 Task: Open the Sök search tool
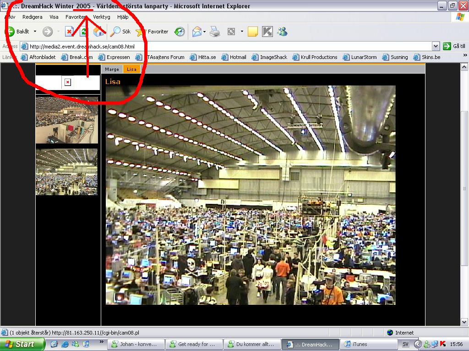(120, 32)
